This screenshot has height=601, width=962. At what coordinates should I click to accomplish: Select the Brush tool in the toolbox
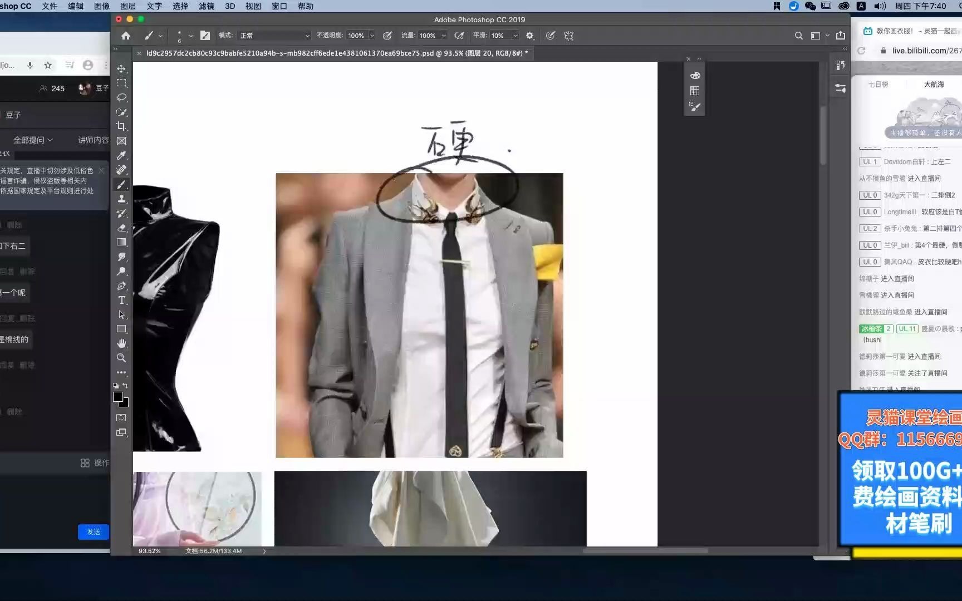pos(121,184)
